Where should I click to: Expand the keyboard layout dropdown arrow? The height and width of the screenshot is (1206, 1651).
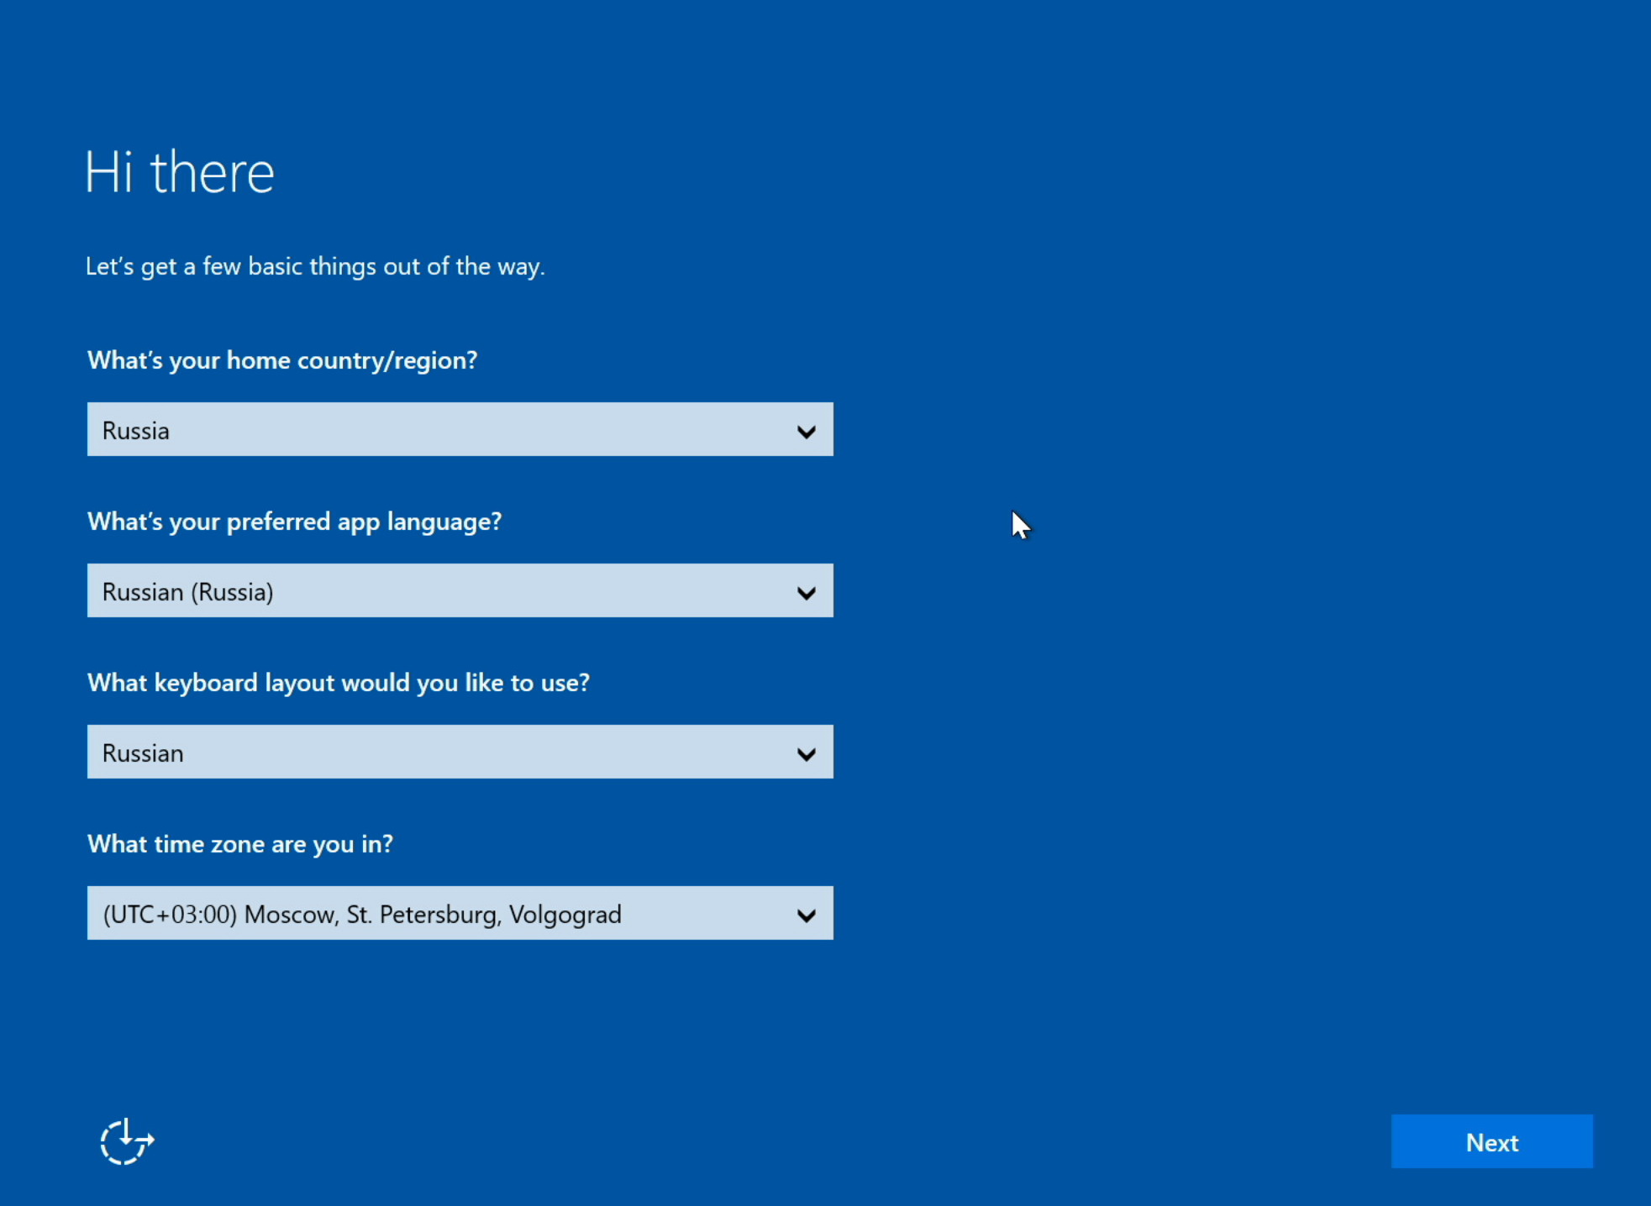806,754
